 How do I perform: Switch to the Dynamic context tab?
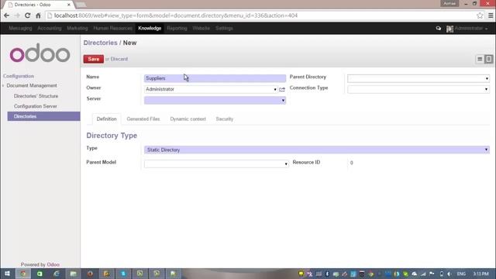point(188,119)
